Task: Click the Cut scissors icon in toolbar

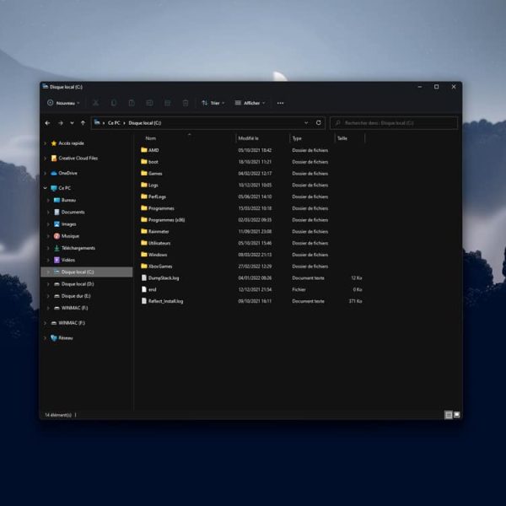Action: click(x=96, y=103)
